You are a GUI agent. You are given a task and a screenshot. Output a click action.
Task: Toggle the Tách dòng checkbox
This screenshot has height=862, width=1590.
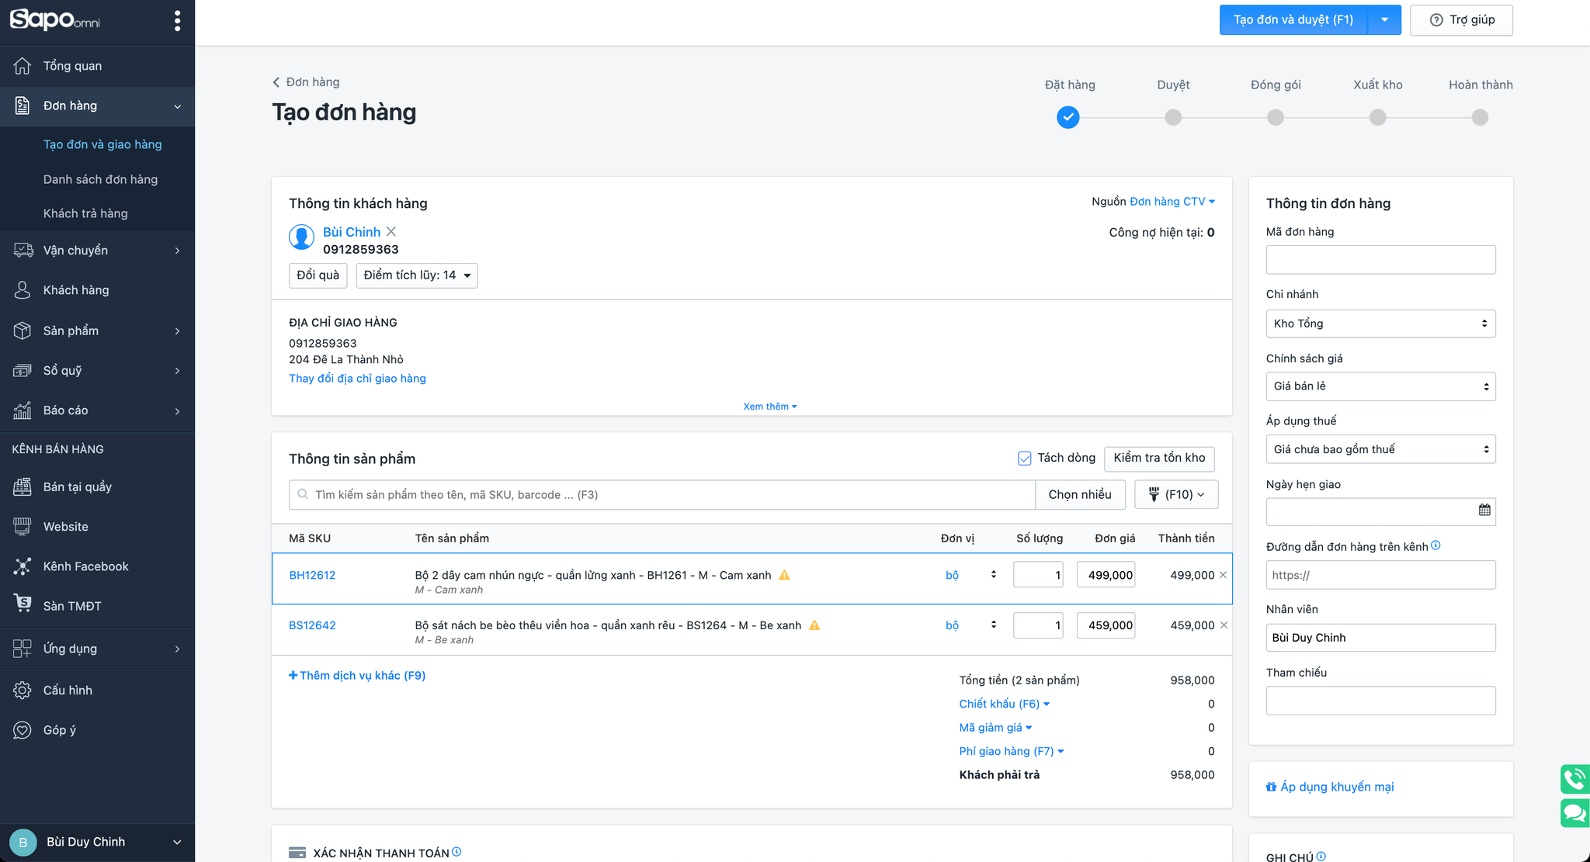pyautogui.click(x=1024, y=459)
